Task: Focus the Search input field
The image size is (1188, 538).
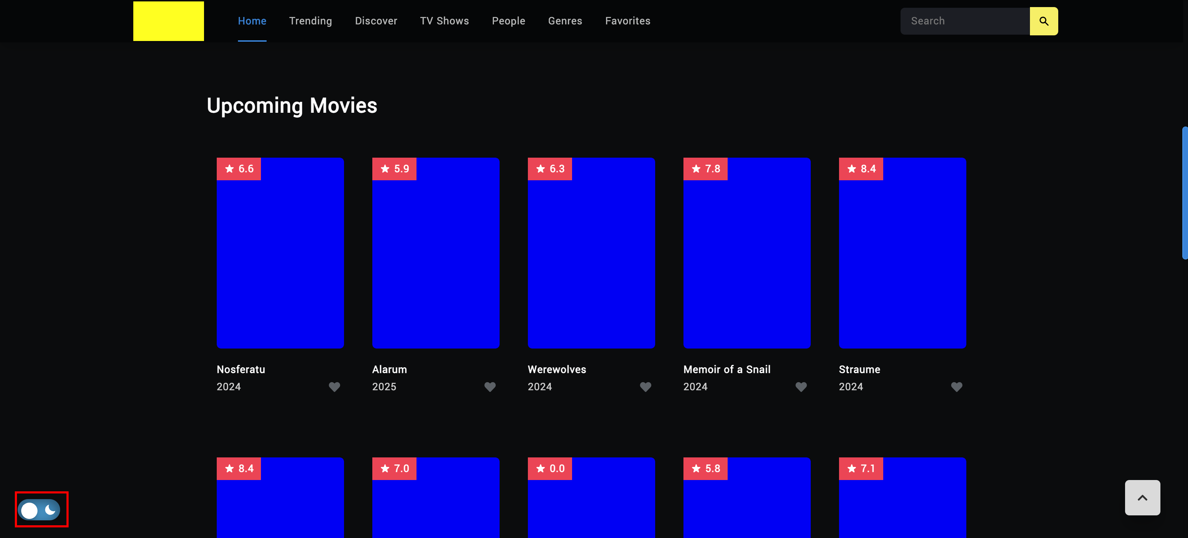Action: pyautogui.click(x=965, y=21)
